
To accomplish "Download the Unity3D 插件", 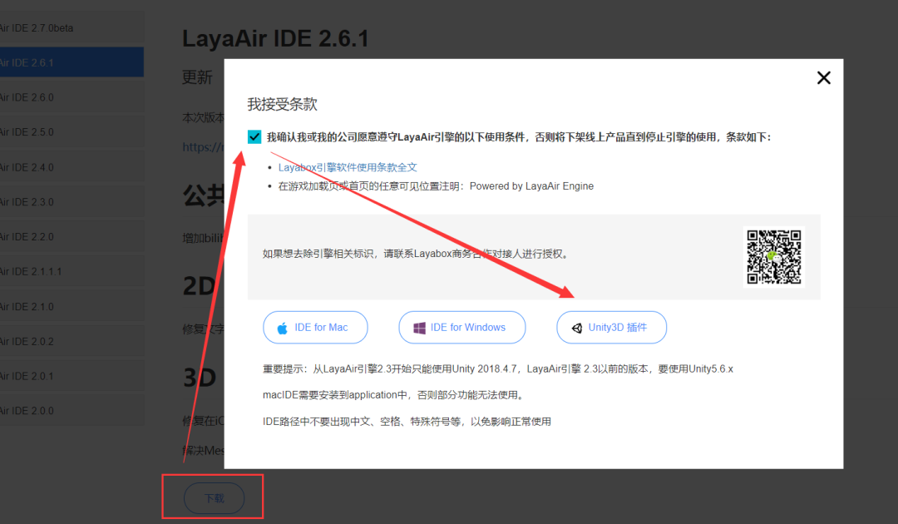I will [611, 328].
